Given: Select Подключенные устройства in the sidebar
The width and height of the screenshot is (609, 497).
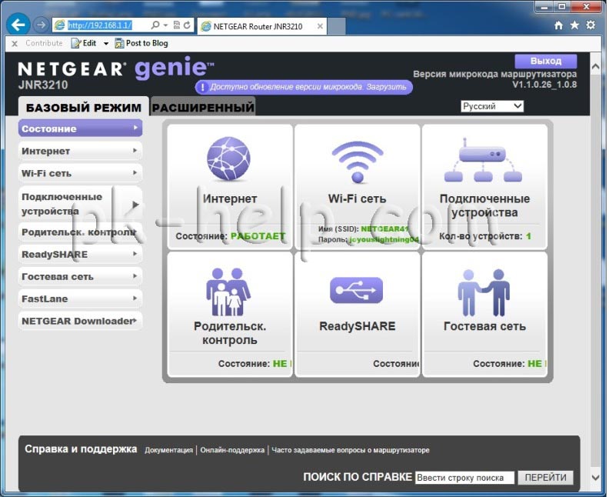Looking at the screenshot, I should point(80,204).
